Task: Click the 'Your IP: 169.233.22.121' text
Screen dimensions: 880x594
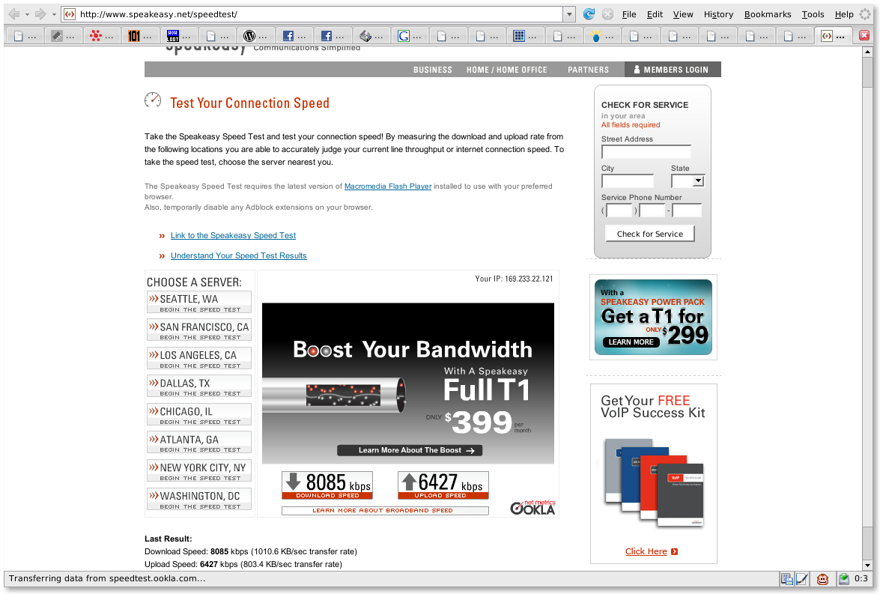Action: pos(514,279)
